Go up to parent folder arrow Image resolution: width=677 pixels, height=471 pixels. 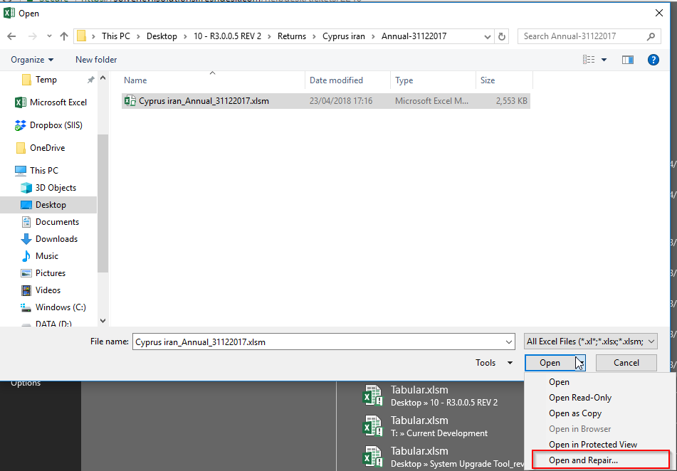(x=63, y=36)
